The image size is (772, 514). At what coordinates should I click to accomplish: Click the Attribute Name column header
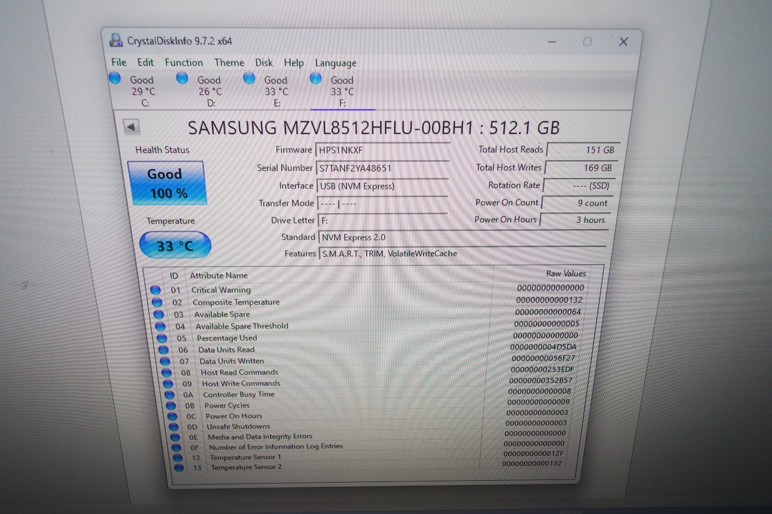point(219,275)
